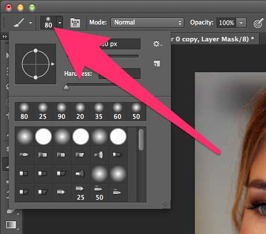Viewport: 266px width, 234px height.
Task: Zoom the window with the green button
Action: click(x=32, y=8)
